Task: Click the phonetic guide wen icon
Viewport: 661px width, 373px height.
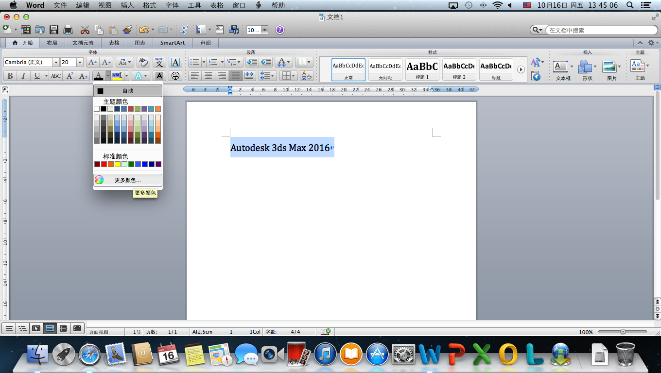Action: pos(159,62)
